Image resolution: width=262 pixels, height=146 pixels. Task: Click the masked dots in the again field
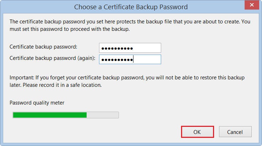click(117, 60)
